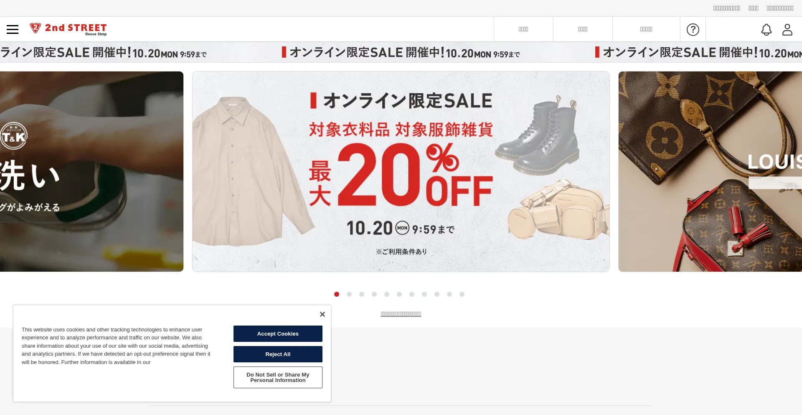This screenshot has width=802, height=415.
Task: Select the fifth carousel dot
Action: coord(387,294)
